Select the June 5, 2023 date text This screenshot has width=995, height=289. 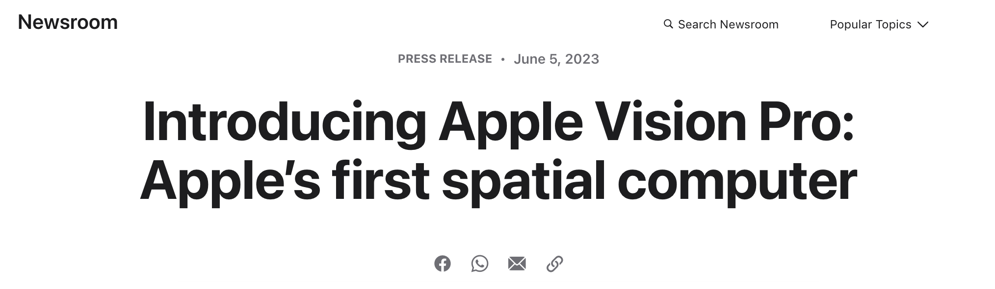556,59
